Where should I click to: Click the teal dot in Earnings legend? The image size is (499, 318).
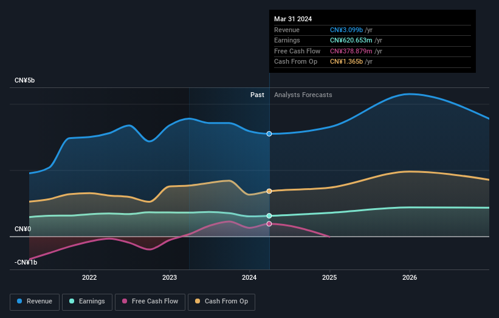[72, 301]
